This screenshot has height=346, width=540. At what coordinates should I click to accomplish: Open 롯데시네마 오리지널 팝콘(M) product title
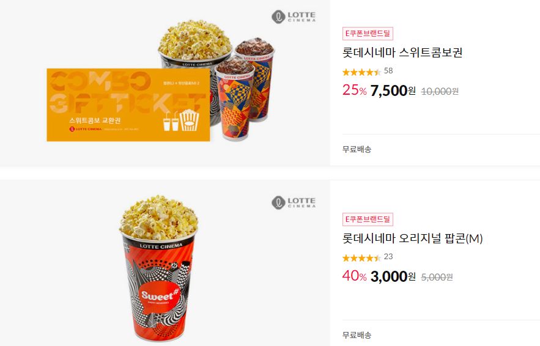click(412, 238)
